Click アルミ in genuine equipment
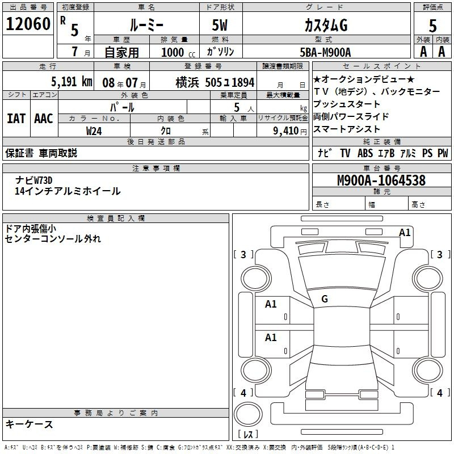454x454 pixels. (407, 153)
